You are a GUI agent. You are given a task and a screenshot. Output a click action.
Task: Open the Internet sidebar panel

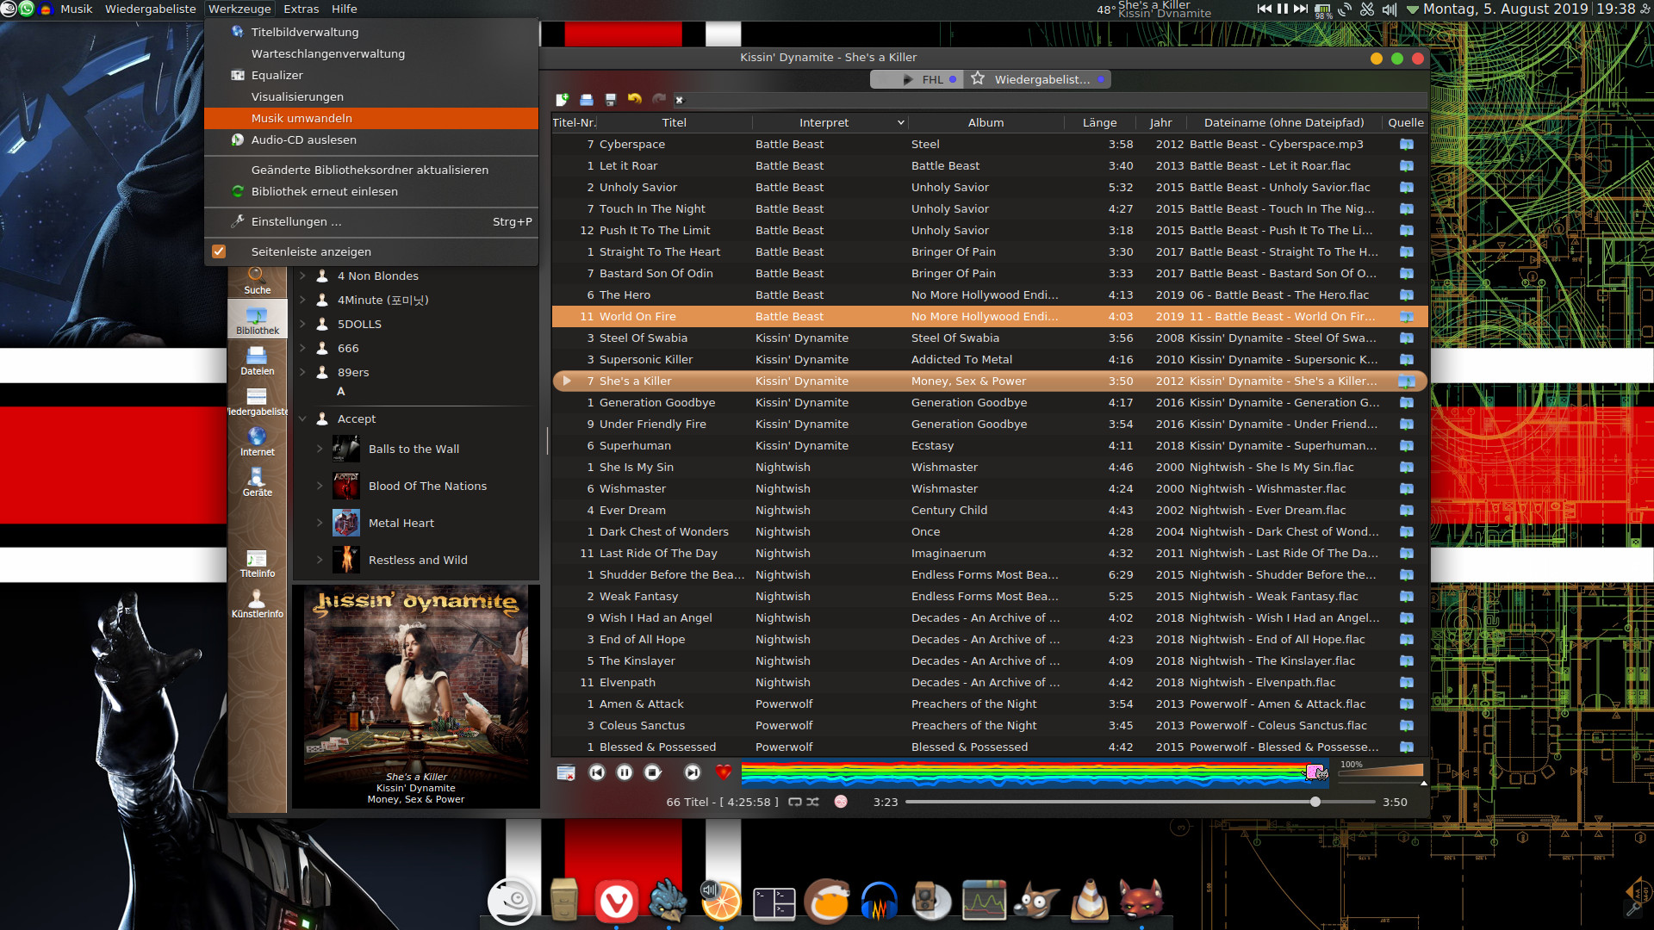click(257, 442)
